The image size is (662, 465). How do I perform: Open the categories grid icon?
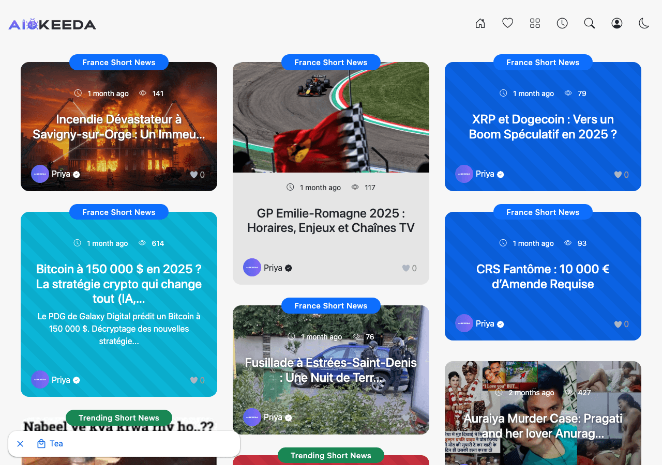coord(535,23)
